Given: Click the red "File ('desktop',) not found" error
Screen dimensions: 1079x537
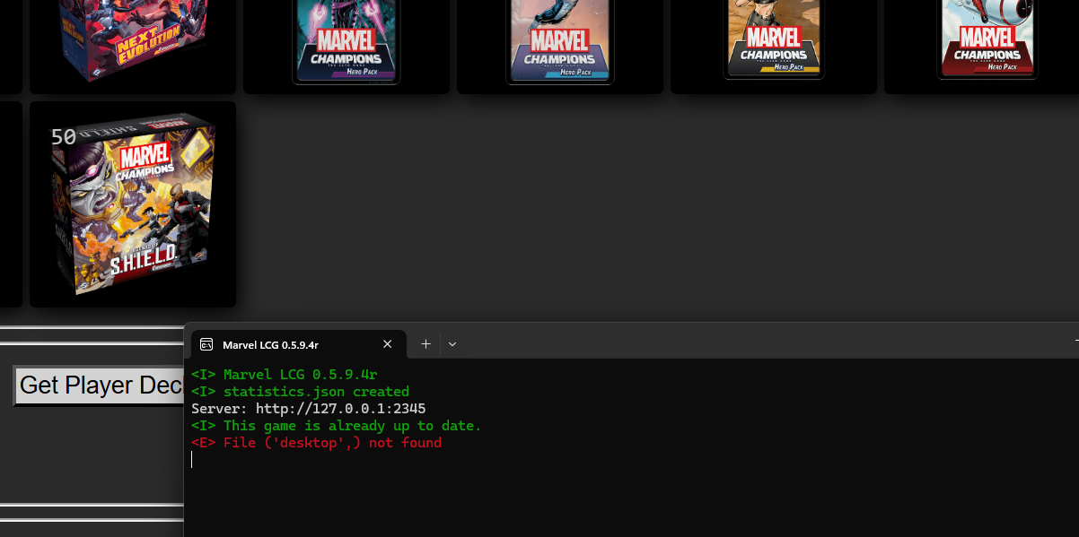Looking at the screenshot, I should pos(316,443).
